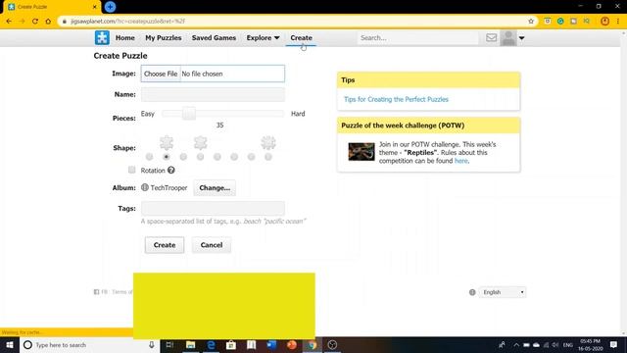Image resolution: width=627 pixels, height=353 pixels.
Task: Follow the 'here' competition rules link
Action: click(460, 161)
